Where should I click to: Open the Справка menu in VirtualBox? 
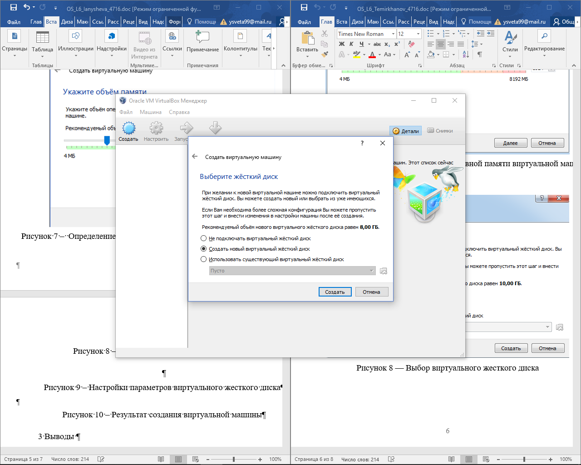(179, 112)
